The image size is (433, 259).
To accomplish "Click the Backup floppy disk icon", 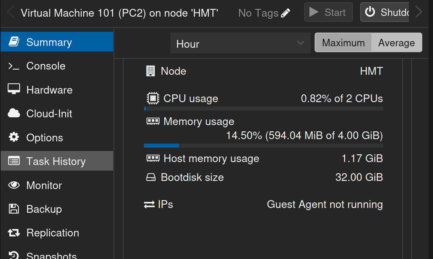I will click(x=14, y=209).
